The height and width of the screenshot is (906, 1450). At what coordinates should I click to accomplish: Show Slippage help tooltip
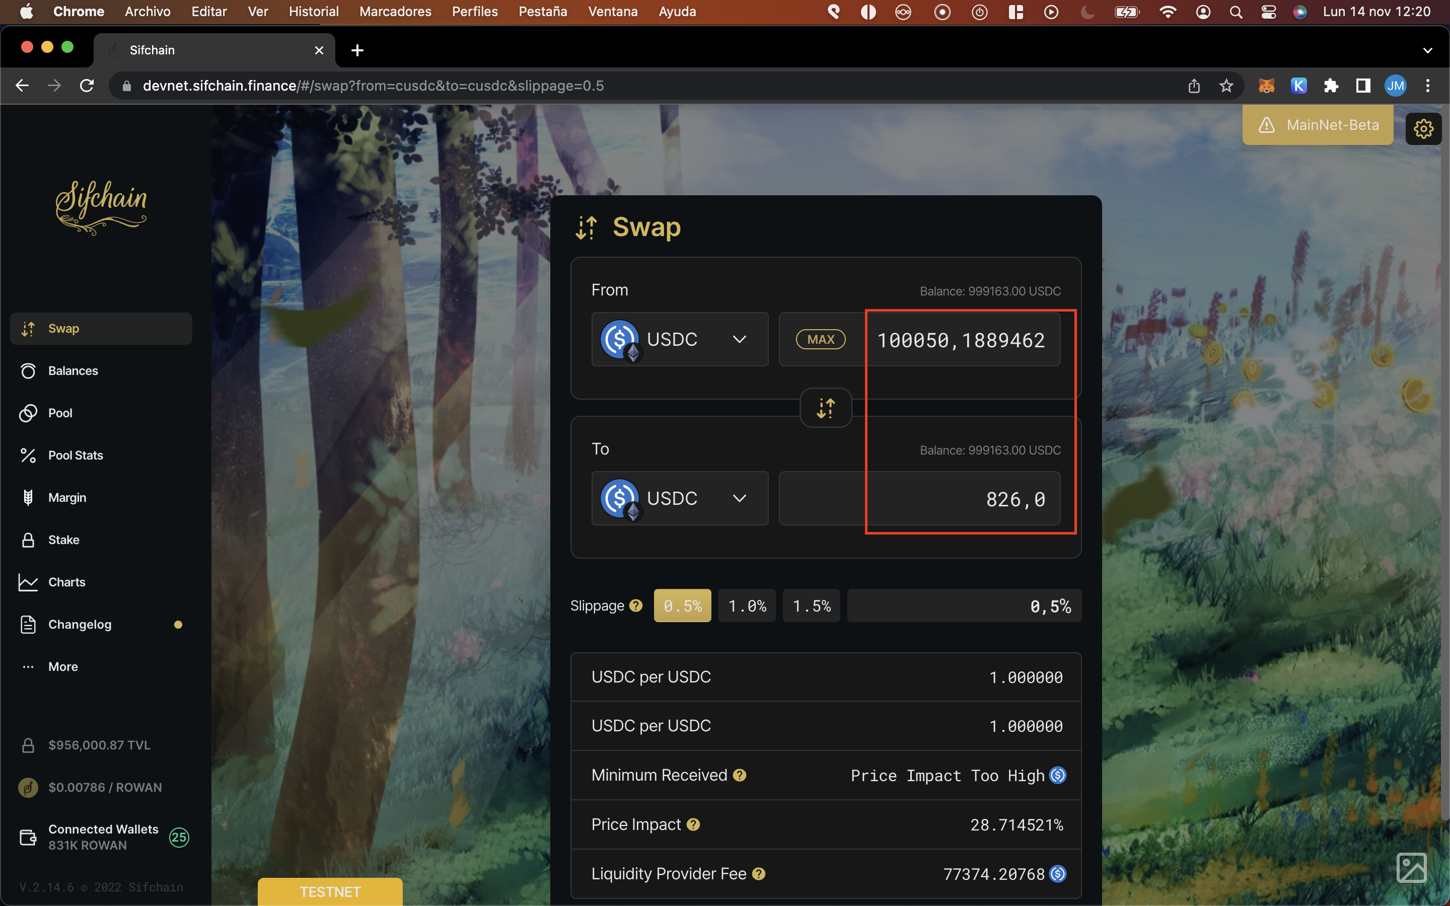point(636,606)
